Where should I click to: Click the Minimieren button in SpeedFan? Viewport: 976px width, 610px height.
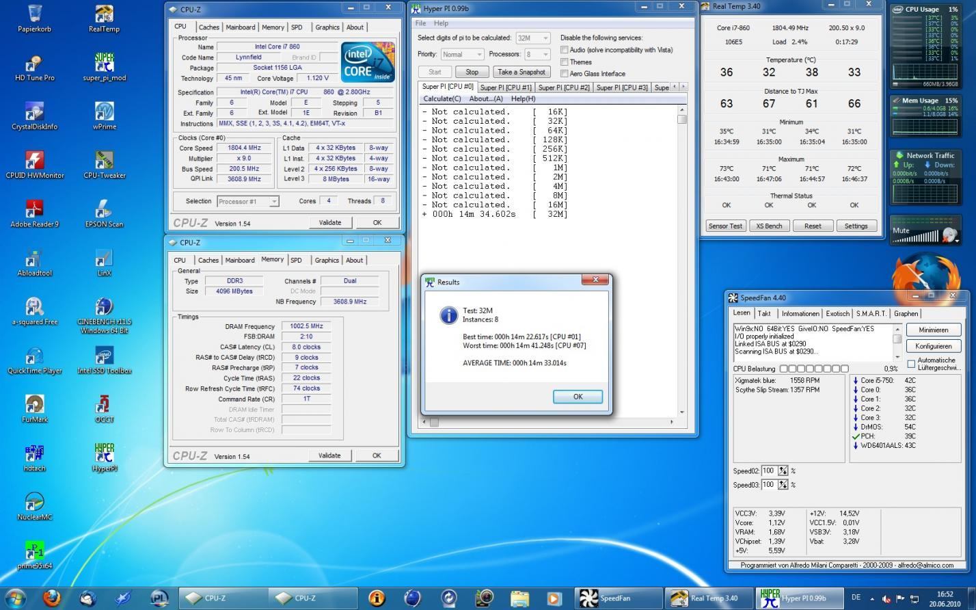pos(933,330)
